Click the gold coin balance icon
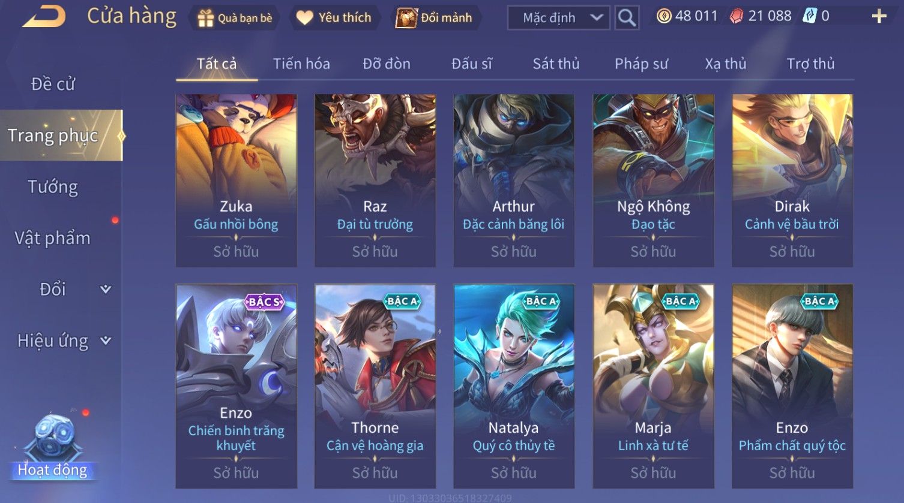Image resolution: width=904 pixels, height=503 pixels. (x=664, y=16)
